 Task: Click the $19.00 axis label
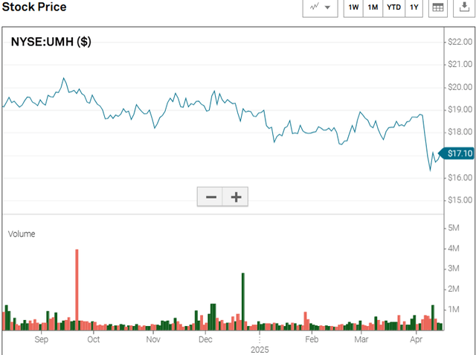point(460,109)
